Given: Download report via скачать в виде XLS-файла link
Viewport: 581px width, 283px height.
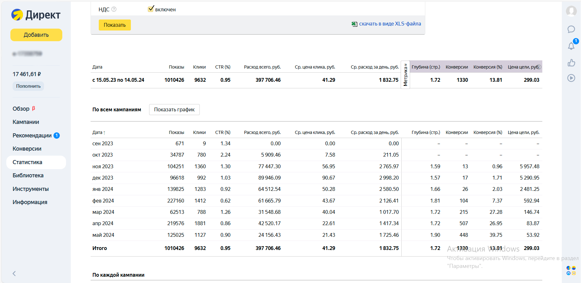Looking at the screenshot, I should pyautogui.click(x=390, y=24).
